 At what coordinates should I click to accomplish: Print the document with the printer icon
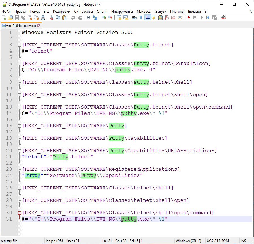coord(43,18)
